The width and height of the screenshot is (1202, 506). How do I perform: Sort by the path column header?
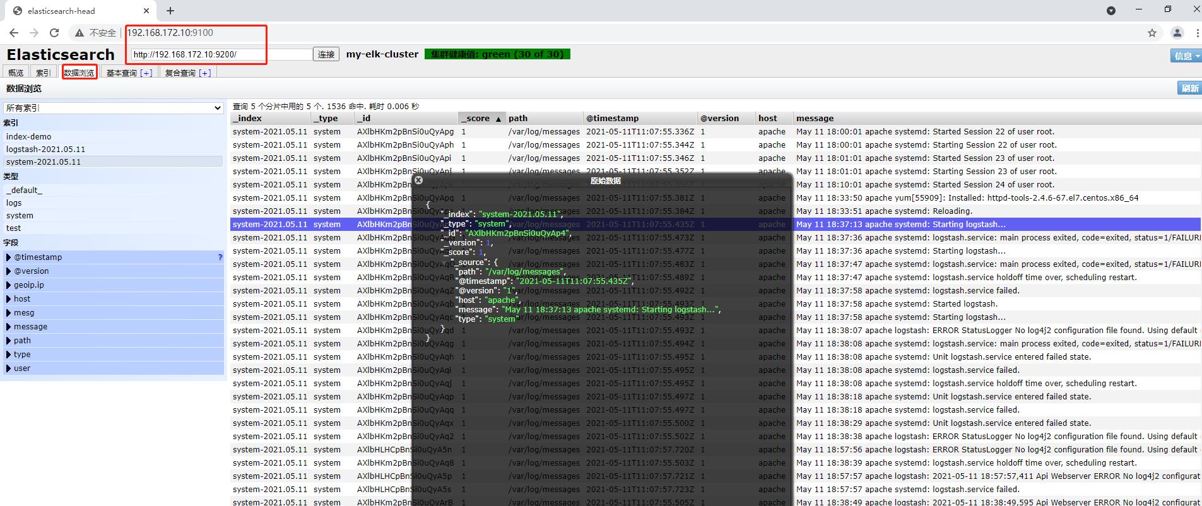pos(545,118)
